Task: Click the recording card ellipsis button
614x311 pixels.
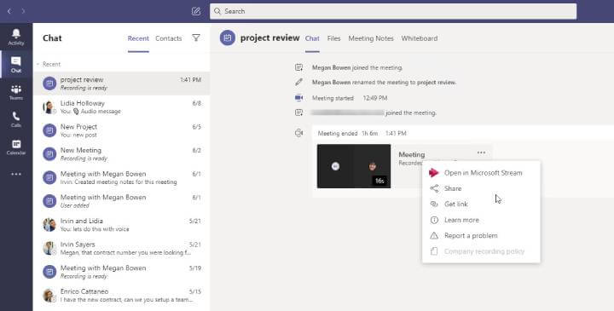Action: [x=481, y=153]
